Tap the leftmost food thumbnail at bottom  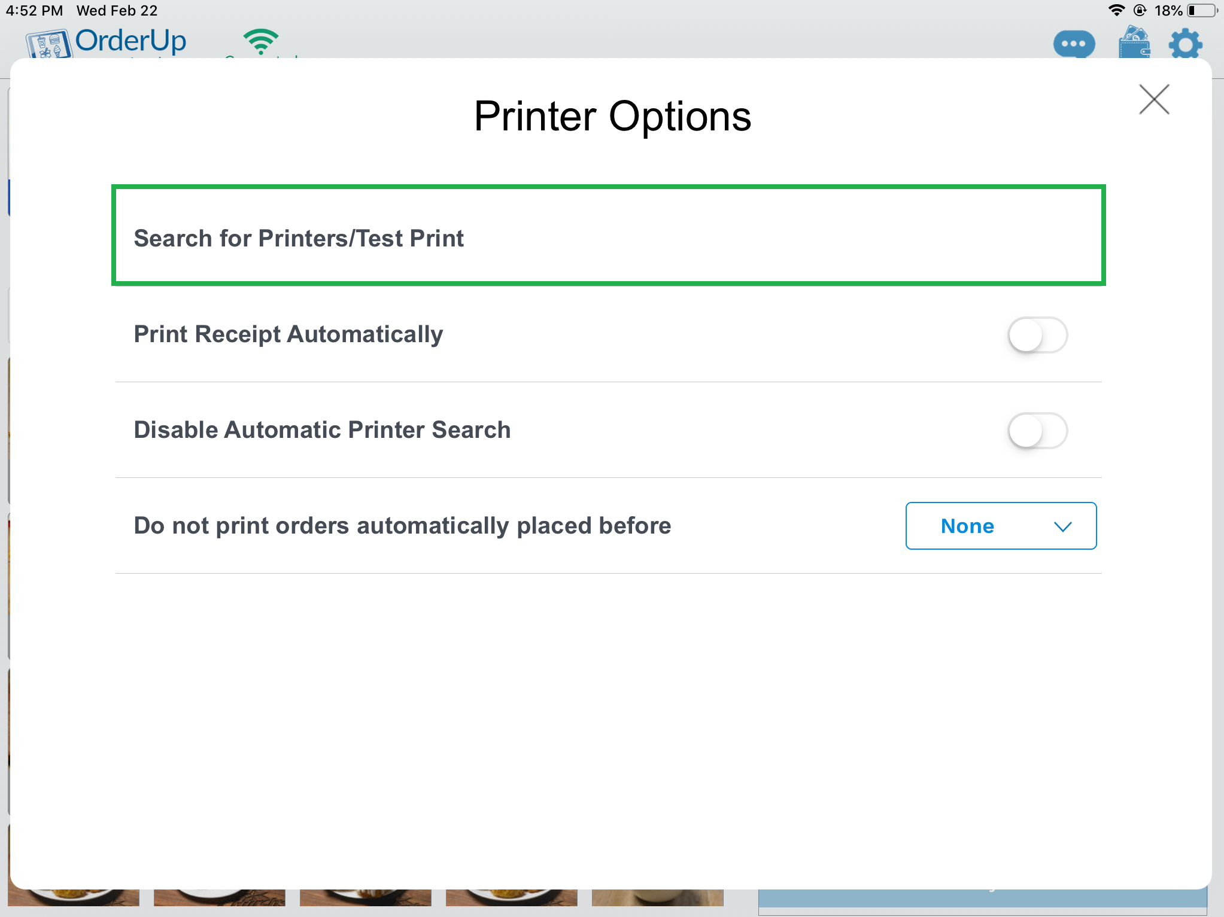(x=74, y=897)
